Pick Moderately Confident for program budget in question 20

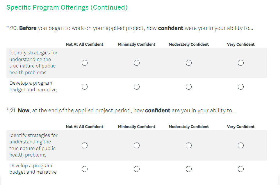(189, 87)
